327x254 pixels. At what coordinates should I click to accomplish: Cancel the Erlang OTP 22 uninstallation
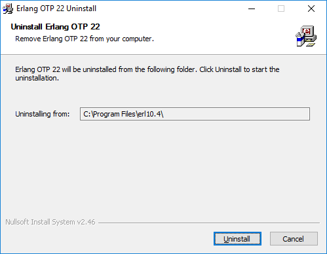[x=294, y=239]
